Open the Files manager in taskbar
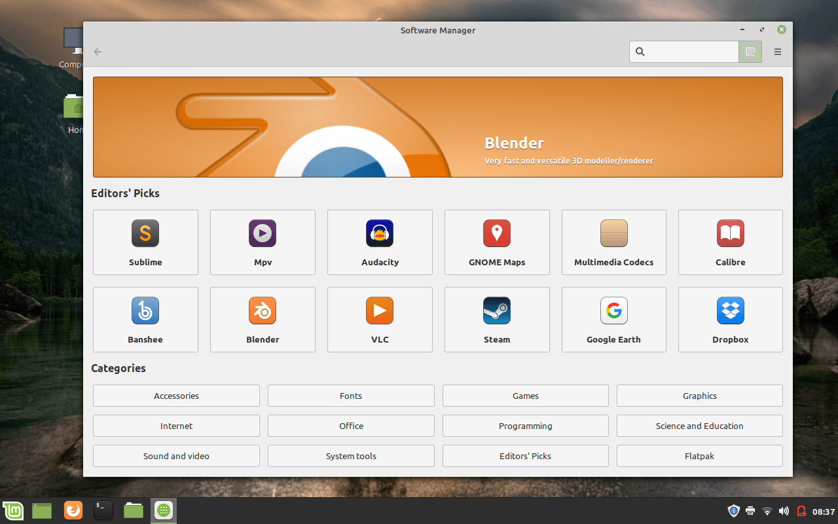The image size is (838, 524). pyautogui.click(x=134, y=510)
